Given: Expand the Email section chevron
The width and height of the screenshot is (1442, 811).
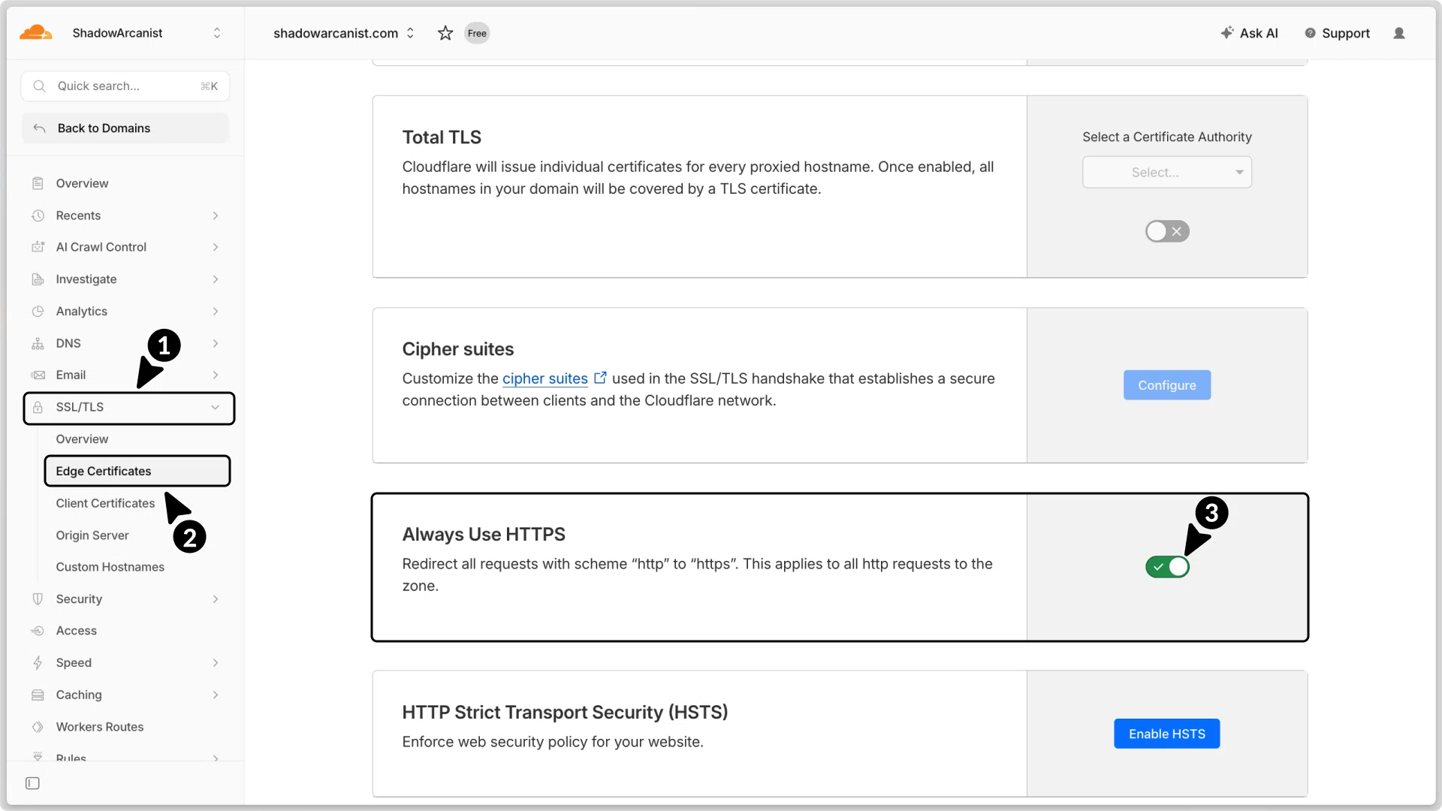Looking at the screenshot, I should click(x=216, y=375).
